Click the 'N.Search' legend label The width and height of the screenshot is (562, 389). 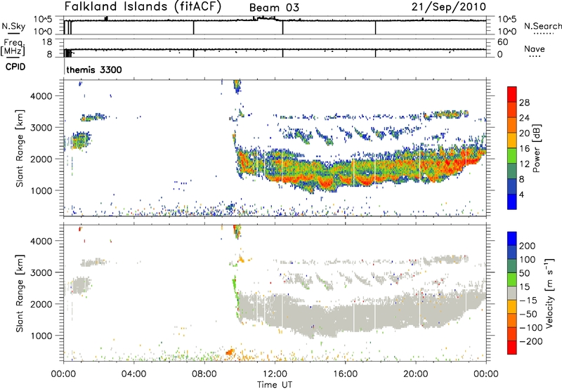pos(542,26)
